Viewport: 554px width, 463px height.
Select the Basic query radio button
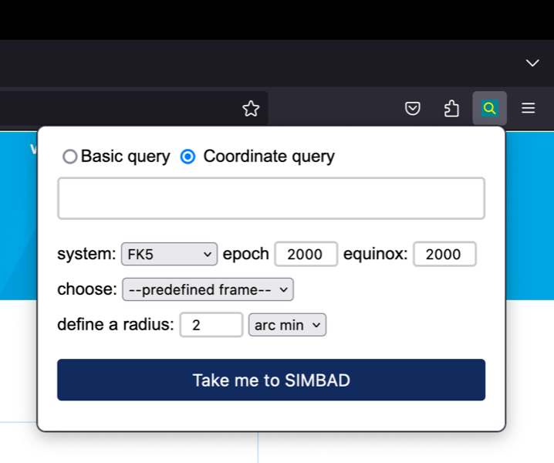70,156
